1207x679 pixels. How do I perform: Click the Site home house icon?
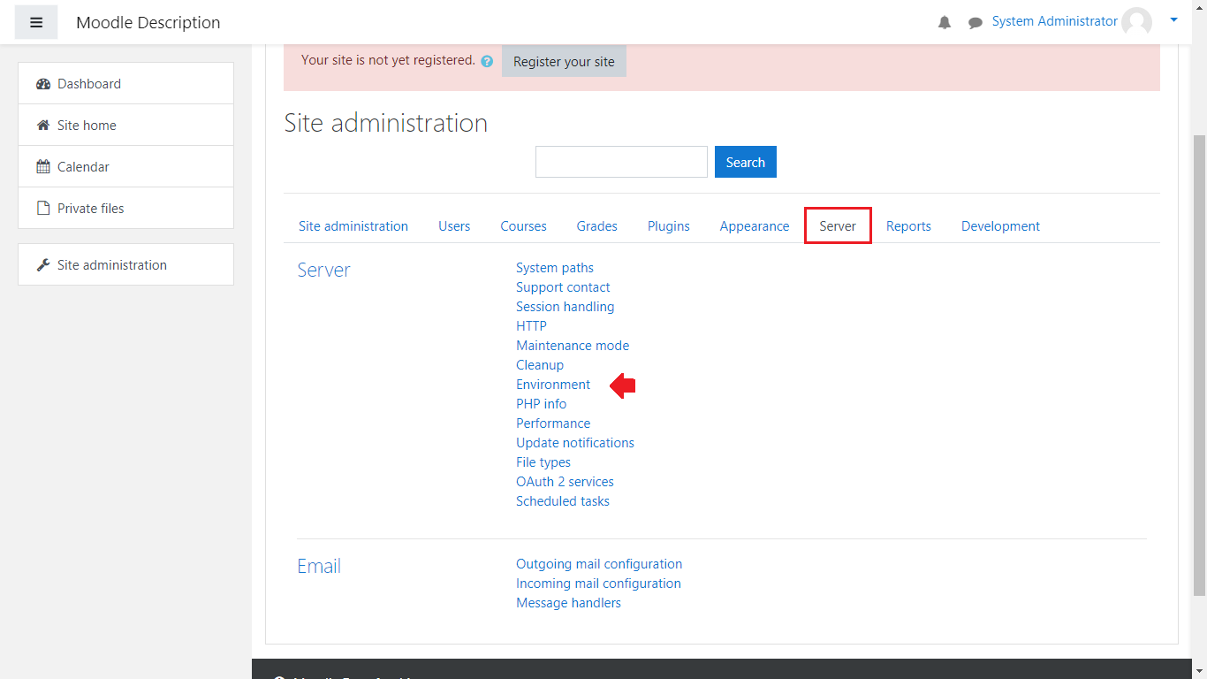point(43,126)
